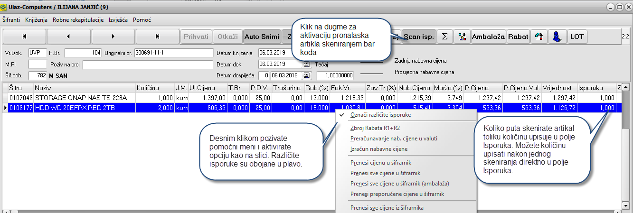Click the Scan isp. button
633x213 pixels.
coord(418,37)
